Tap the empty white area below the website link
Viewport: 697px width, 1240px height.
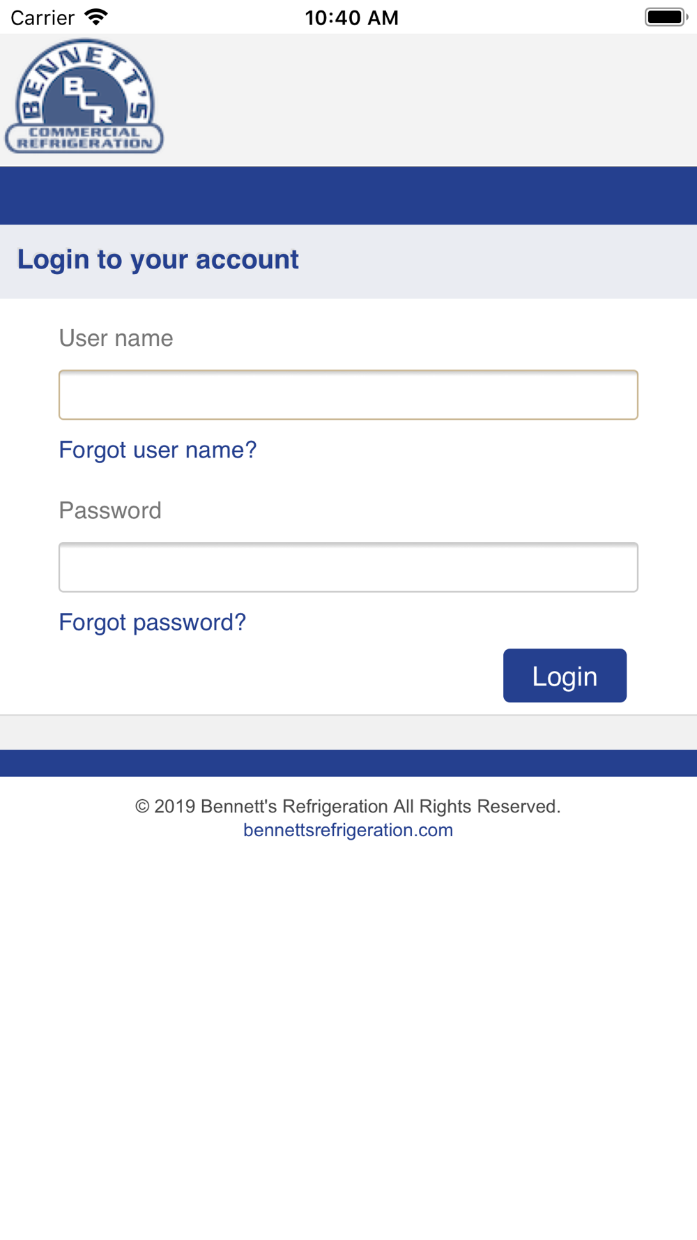[348, 1032]
